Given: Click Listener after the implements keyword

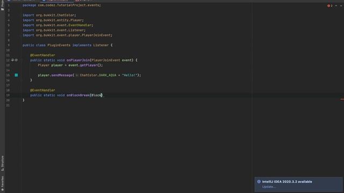Looking at the screenshot, I should point(101,45).
